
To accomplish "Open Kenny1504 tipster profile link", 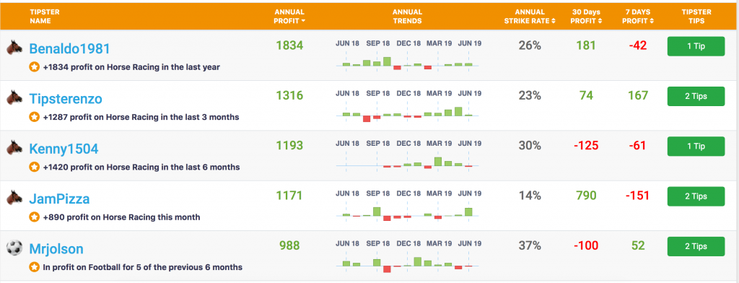I will pos(64,149).
